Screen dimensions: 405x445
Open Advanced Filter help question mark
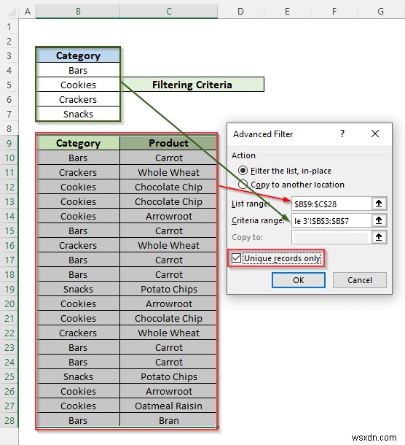[x=342, y=133]
